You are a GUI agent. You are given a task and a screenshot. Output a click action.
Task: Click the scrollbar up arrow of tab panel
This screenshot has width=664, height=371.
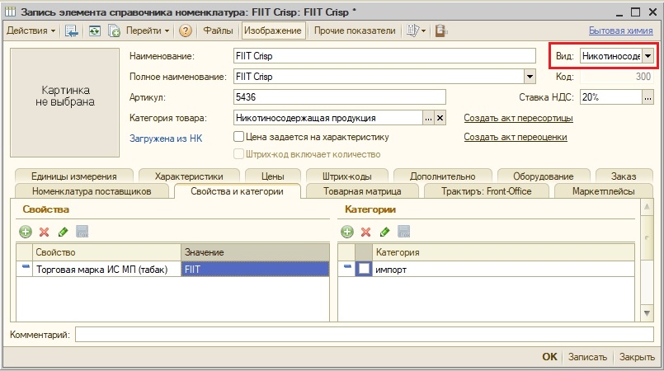pos(647,207)
